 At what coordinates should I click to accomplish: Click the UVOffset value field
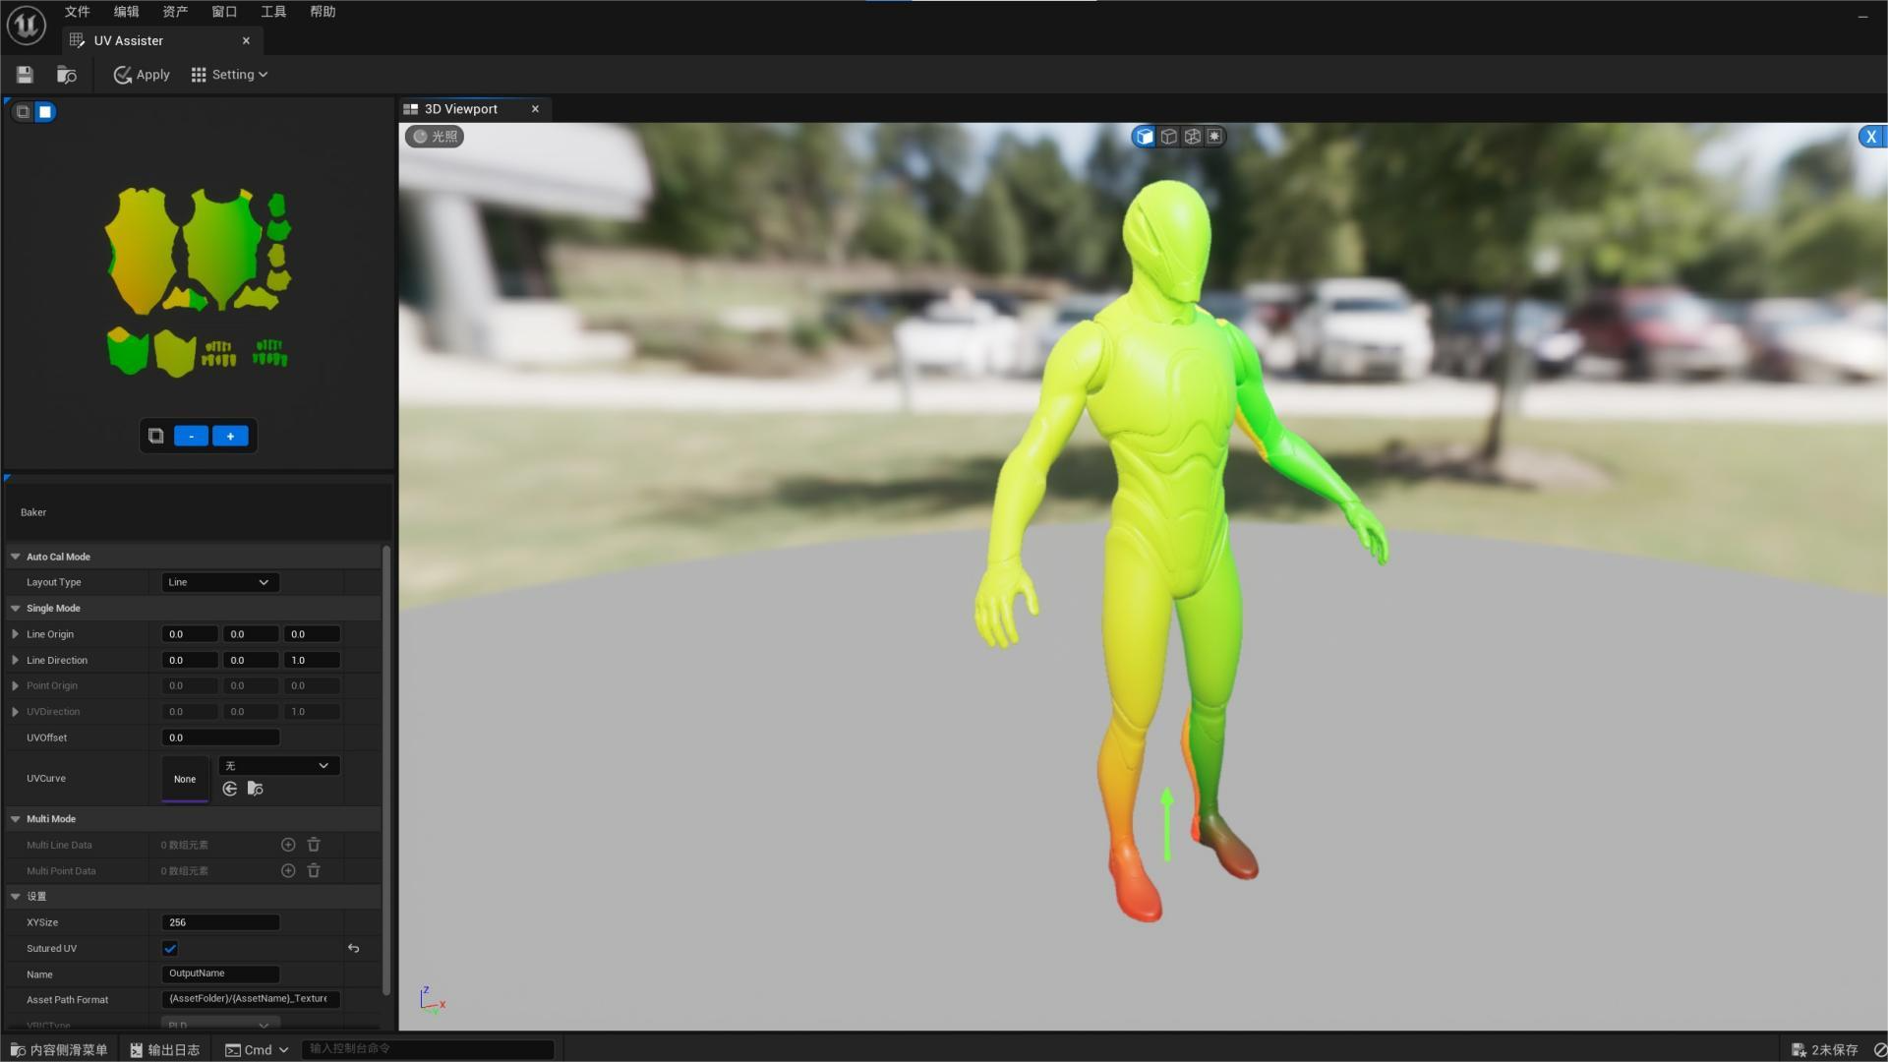pos(220,737)
